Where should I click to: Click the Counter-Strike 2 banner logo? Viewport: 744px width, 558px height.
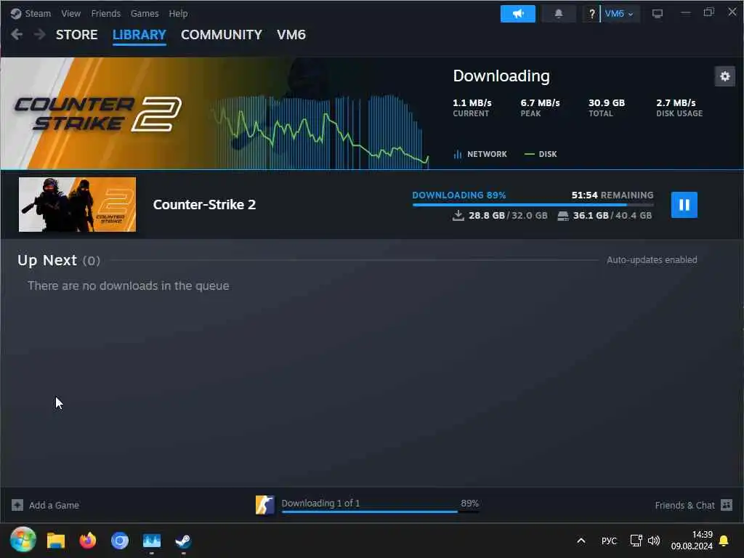pos(98,114)
